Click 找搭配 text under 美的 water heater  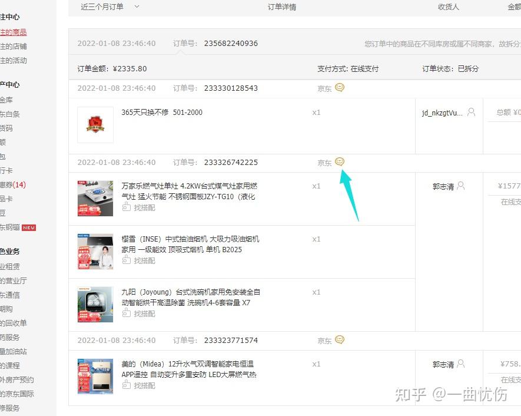(x=145, y=385)
